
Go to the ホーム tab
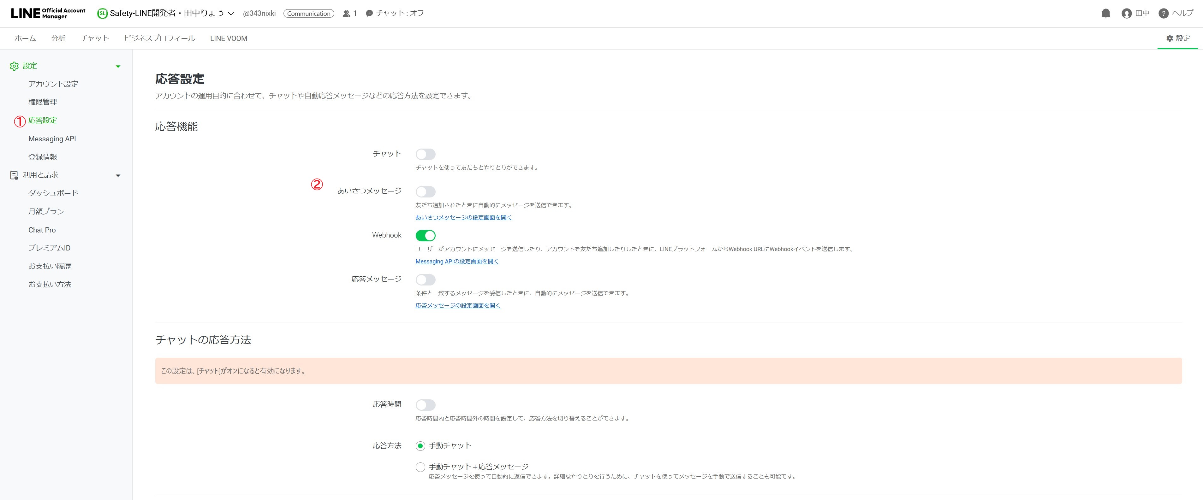click(25, 38)
